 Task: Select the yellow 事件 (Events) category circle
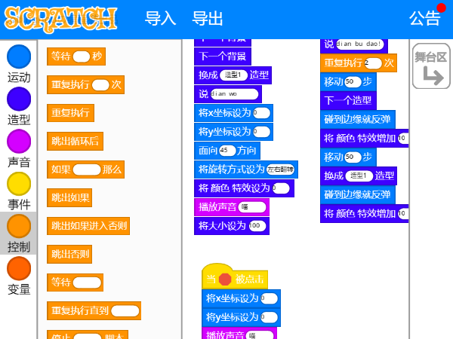(19, 183)
